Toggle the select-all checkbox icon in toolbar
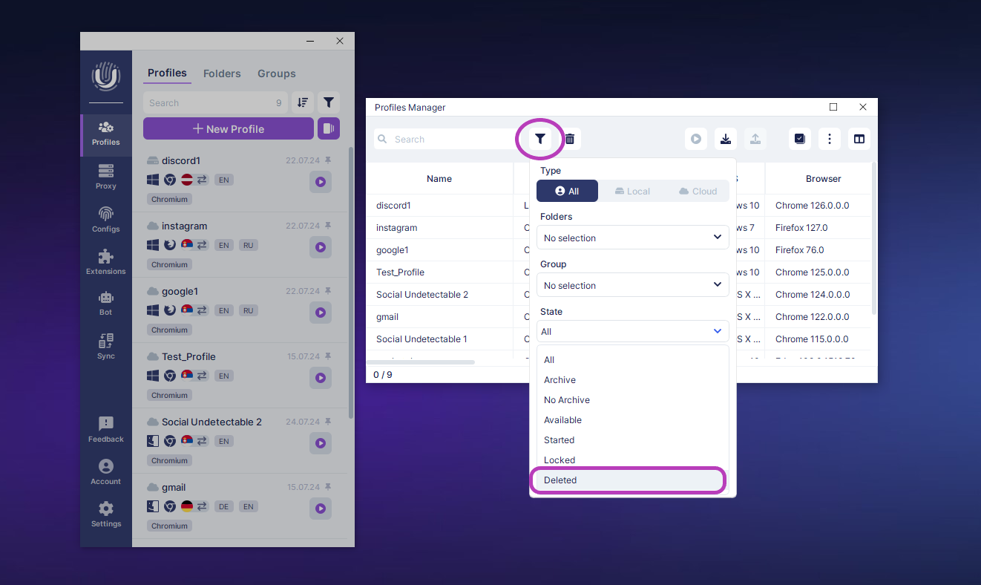Viewport: 981px width, 585px height. (x=800, y=139)
